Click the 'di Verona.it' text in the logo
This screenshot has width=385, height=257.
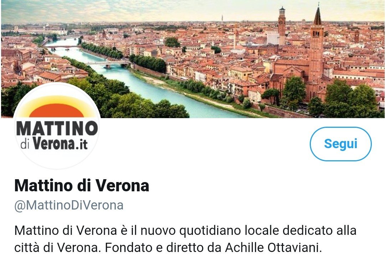click(54, 143)
